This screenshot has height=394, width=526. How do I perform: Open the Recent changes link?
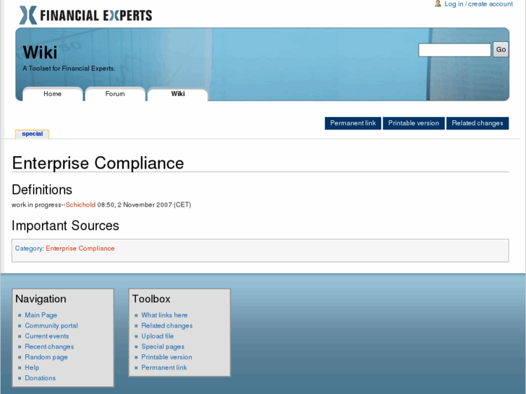[x=49, y=347]
